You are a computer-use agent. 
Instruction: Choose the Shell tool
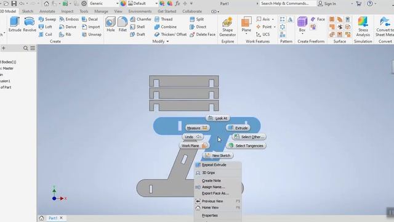pyautogui.click(x=137, y=27)
